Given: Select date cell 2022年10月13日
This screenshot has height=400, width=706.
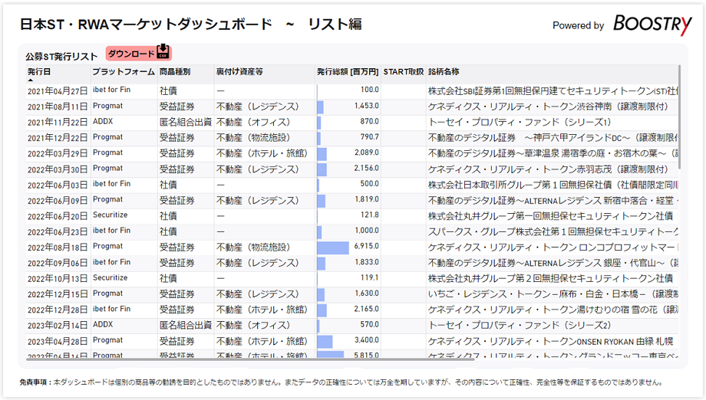Looking at the screenshot, I should pyautogui.click(x=58, y=279).
